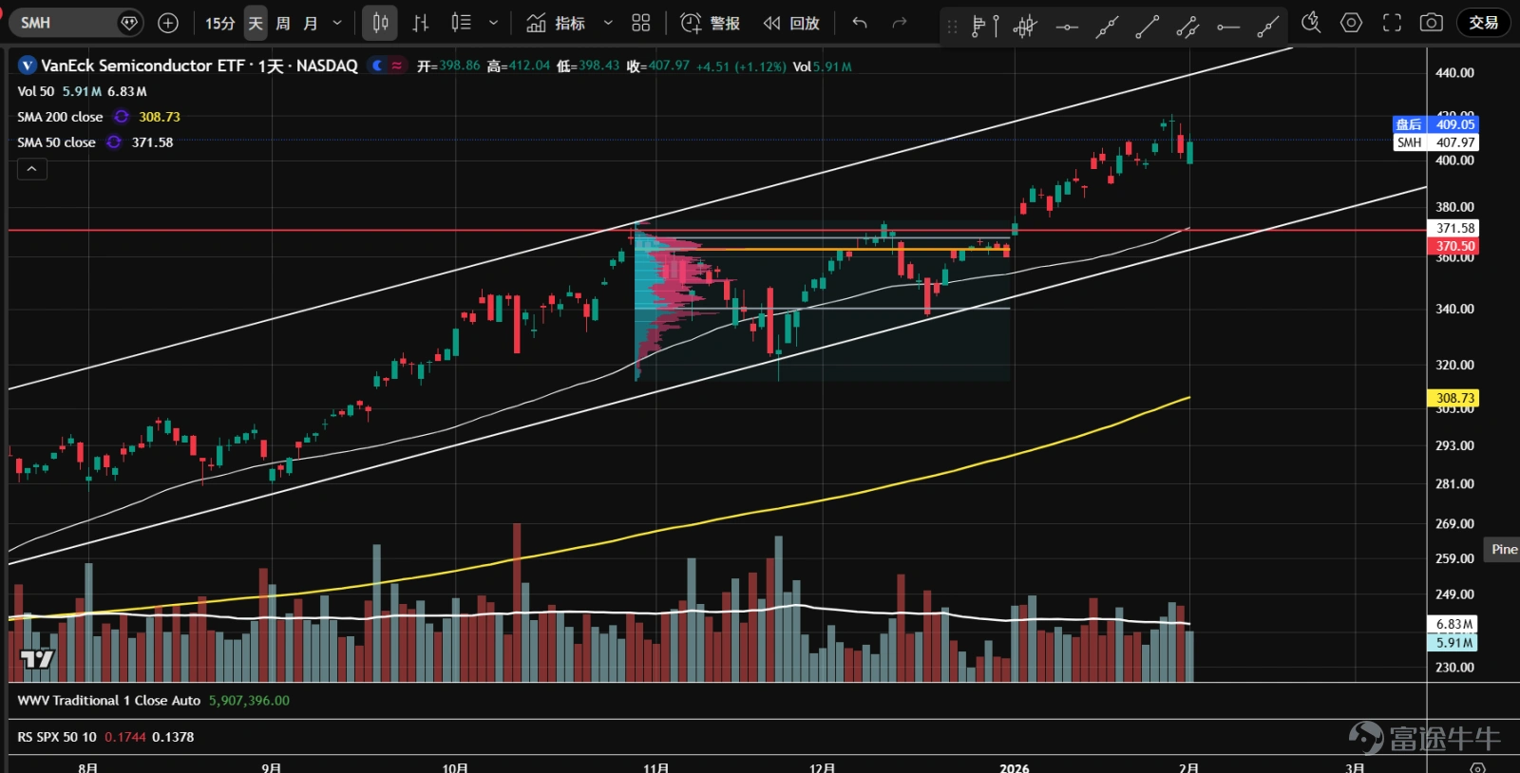Click the 5.91M volume axis label
This screenshot has width=1520, height=773.
tap(1453, 643)
